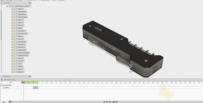Click component icon of Needle:1
Screen dimensions: 203x103
pyautogui.click(x=15, y=66)
